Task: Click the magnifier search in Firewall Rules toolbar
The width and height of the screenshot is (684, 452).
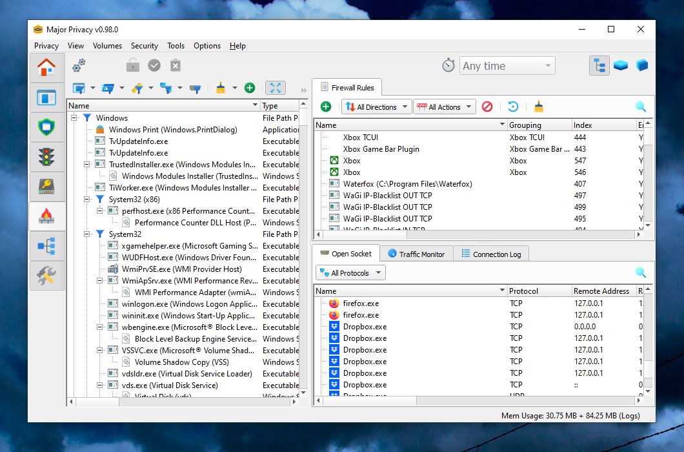Action: pyautogui.click(x=640, y=107)
